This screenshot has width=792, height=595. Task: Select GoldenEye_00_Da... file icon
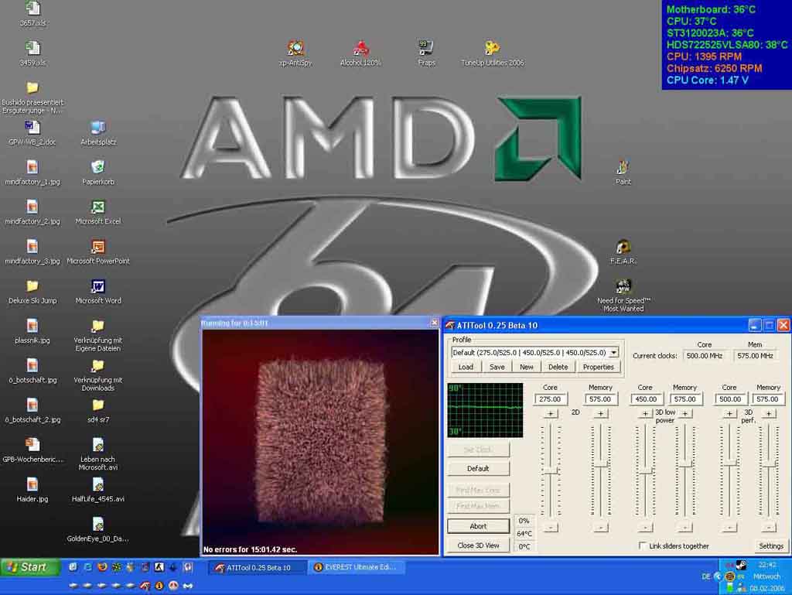click(98, 525)
